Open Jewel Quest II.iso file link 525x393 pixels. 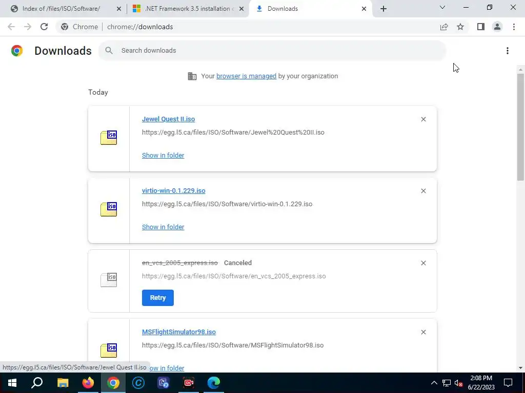[168, 119]
